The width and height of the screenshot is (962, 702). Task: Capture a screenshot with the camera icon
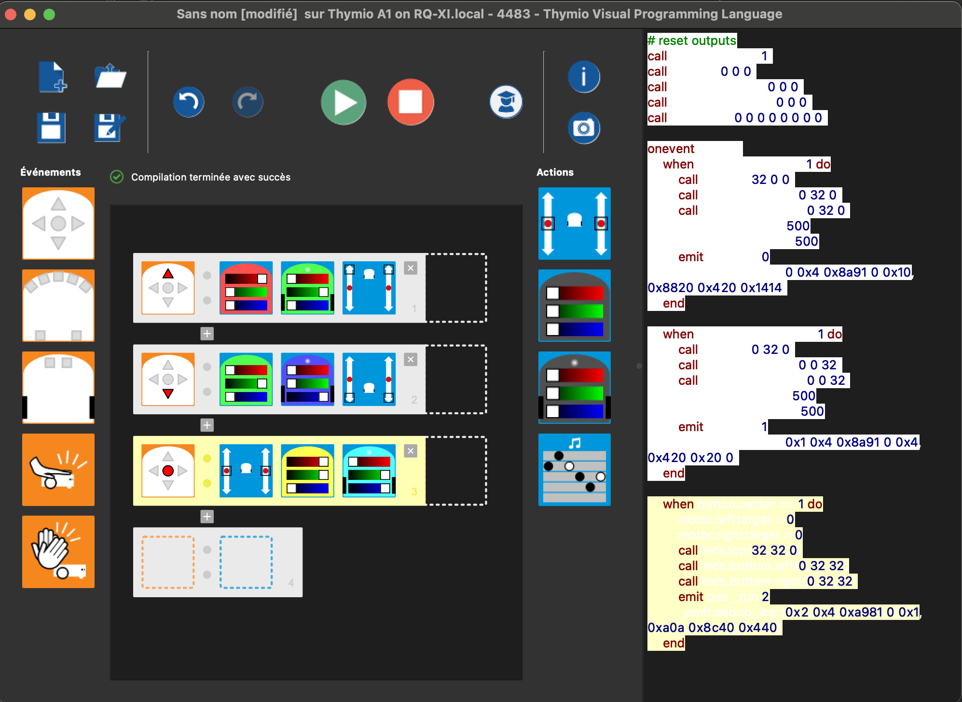[584, 128]
